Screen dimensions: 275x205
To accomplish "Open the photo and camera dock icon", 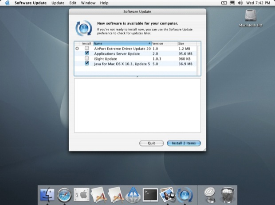I will coord(167,194).
